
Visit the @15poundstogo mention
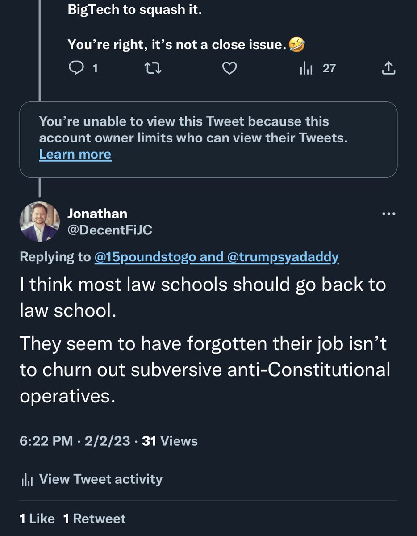coord(142,258)
